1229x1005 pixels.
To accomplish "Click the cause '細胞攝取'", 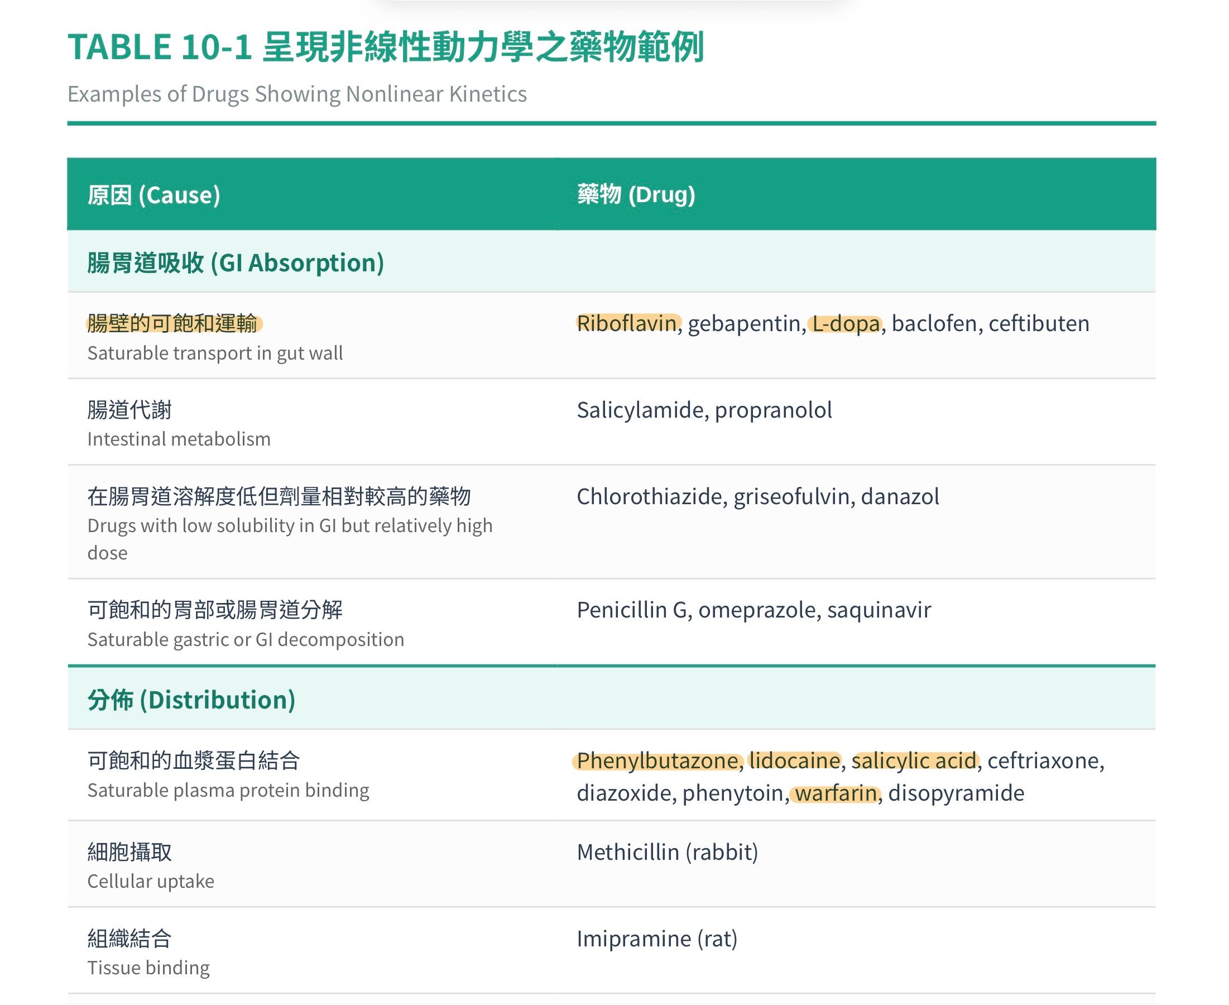I will [129, 851].
